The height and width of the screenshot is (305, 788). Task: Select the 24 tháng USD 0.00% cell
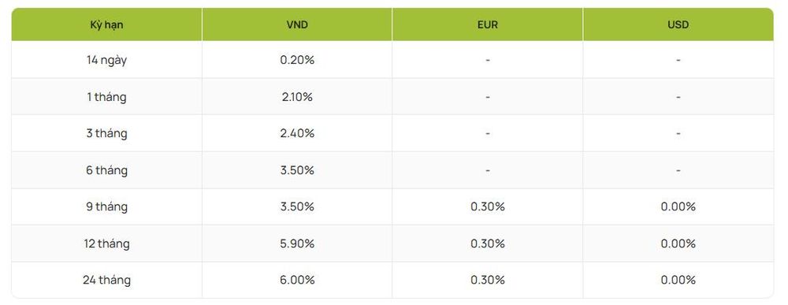tap(678, 280)
